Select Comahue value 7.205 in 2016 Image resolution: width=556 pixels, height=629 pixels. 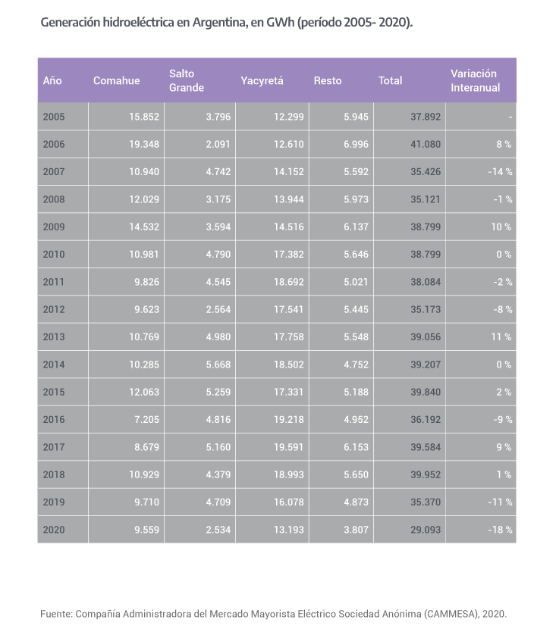(143, 420)
